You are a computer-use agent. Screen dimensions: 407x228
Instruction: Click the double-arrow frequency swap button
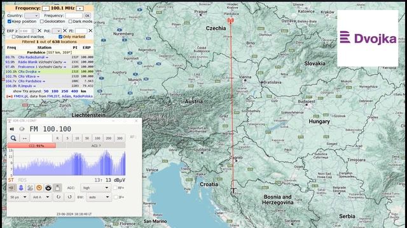point(24,138)
